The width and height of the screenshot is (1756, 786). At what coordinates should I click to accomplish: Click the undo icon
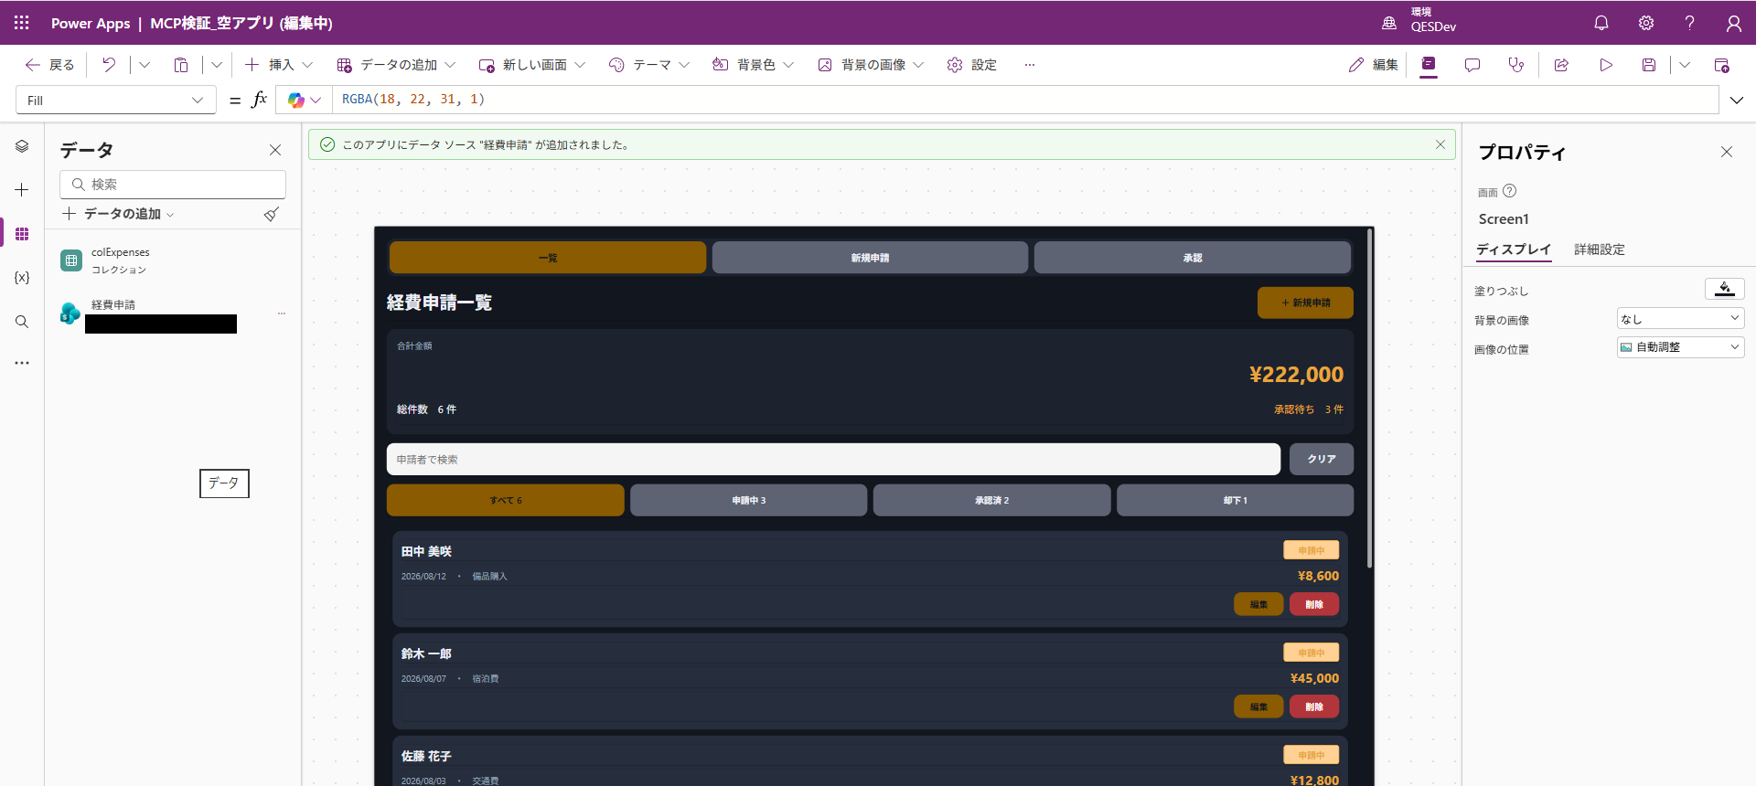coord(109,65)
